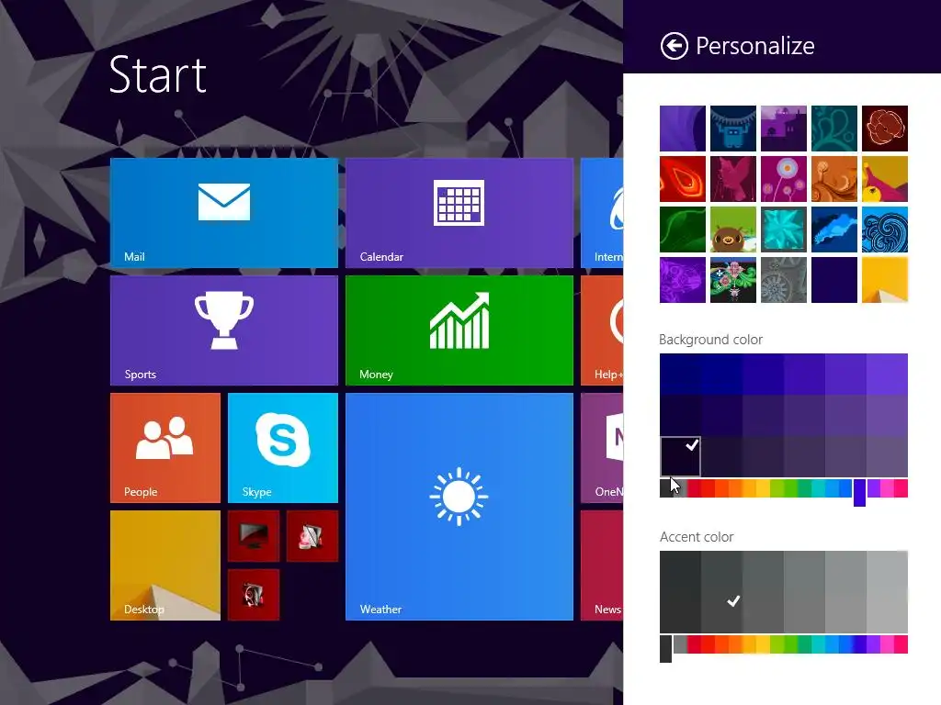941x705 pixels.
Task: Select the magenta dandelion background thumbnail
Action: pyautogui.click(x=783, y=179)
